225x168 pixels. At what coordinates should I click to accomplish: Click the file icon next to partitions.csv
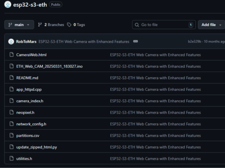12,136
